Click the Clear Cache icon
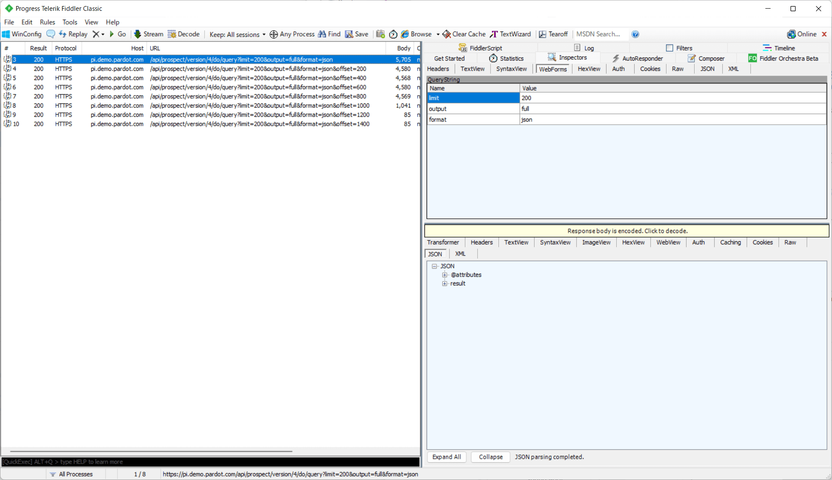The height and width of the screenshot is (480, 832). pos(447,34)
